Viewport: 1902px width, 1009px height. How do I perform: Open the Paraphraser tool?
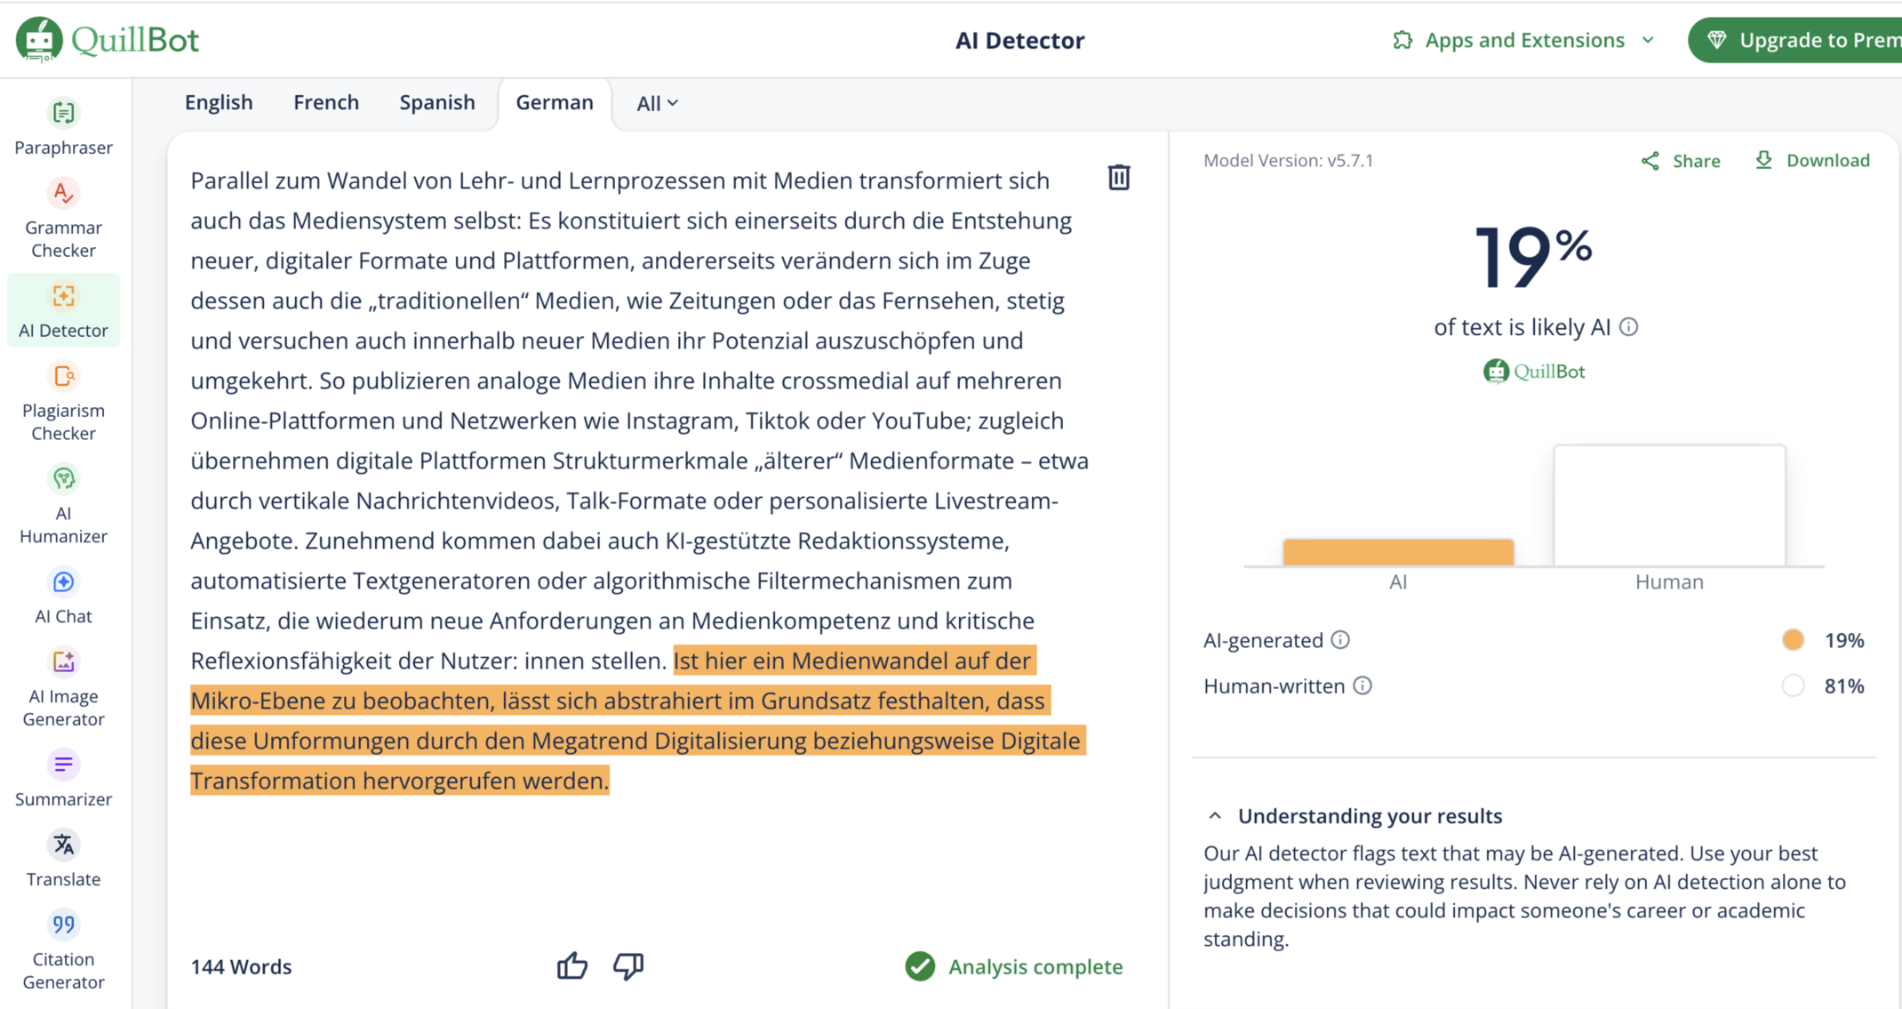[63, 127]
